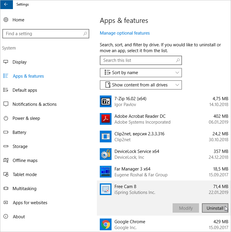
Task: Click the Notifications & actions speech icon
Action: click(6, 104)
